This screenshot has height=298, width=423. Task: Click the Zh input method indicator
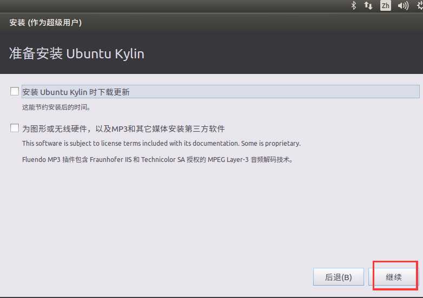[x=385, y=5]
